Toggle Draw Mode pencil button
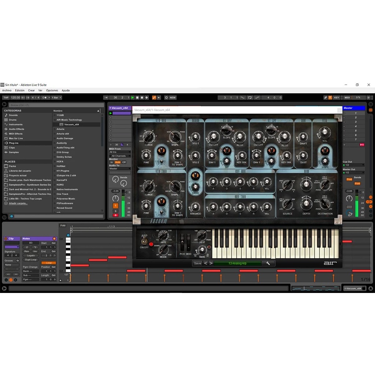Screen dimensions: 375x375 coord(326,97)
